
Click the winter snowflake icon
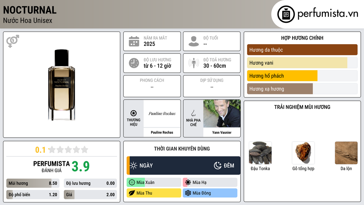point(188,193)
